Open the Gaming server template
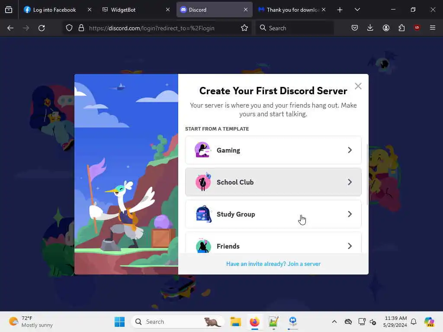Screen dimensions: 443x332 pos(273,150)
